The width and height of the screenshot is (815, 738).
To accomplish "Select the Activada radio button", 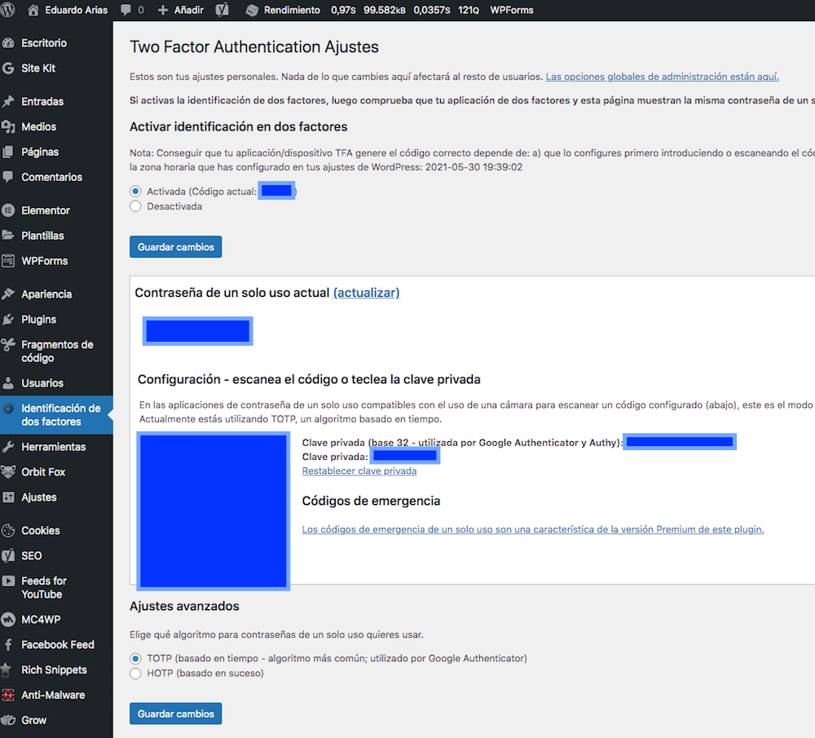I will click(x=136, y=192).
